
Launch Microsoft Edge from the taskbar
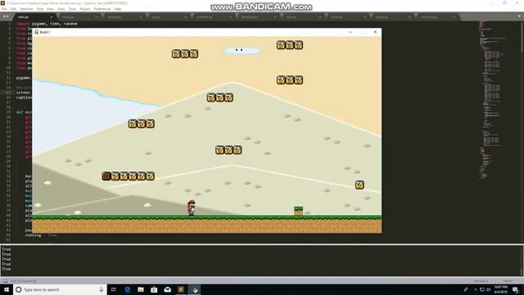click(128, 289)
